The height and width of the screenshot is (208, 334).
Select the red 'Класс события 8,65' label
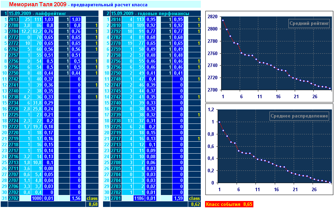[x=229, y=204]
